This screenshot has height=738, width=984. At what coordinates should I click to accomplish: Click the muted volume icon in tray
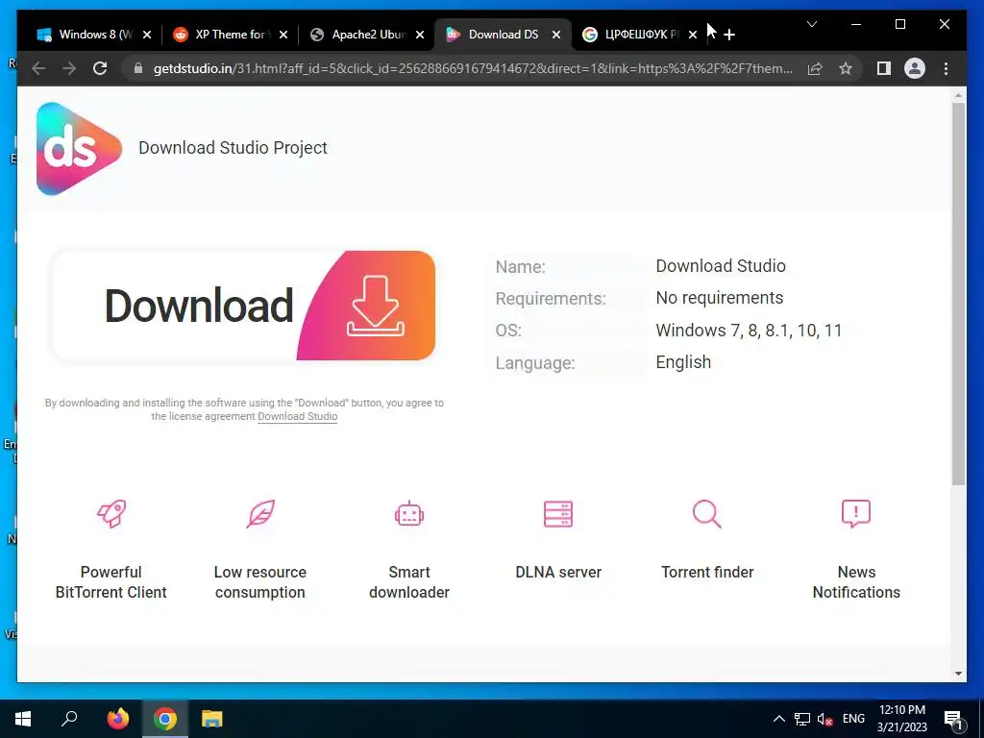coord(824,719)
